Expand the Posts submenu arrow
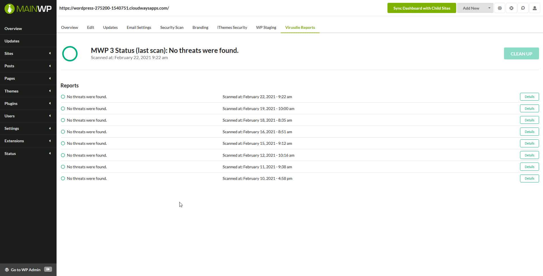The height and width of the screenshot is (276, 543). (50, 66)
